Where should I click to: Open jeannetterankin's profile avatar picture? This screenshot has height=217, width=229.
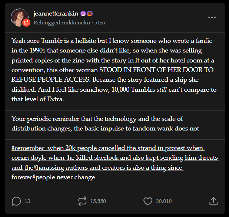19,16
